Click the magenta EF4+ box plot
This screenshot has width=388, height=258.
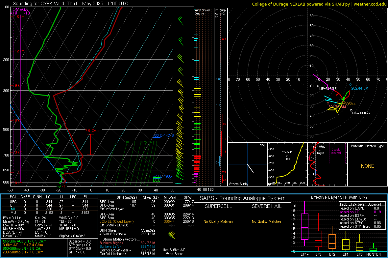click(x=304, y=224)
